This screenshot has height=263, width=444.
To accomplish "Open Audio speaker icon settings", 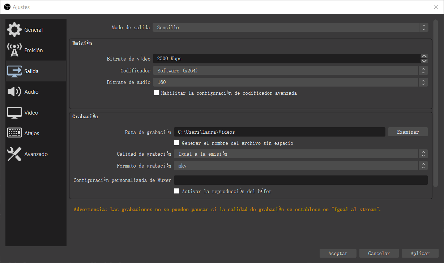I will 14,92.
